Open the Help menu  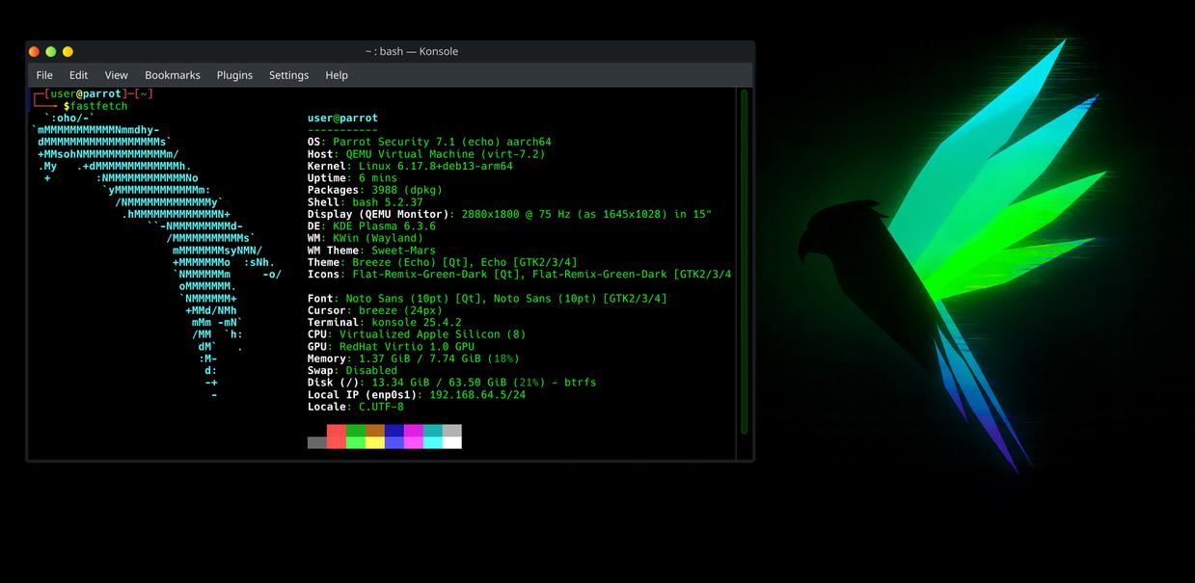tap(337, 75)
